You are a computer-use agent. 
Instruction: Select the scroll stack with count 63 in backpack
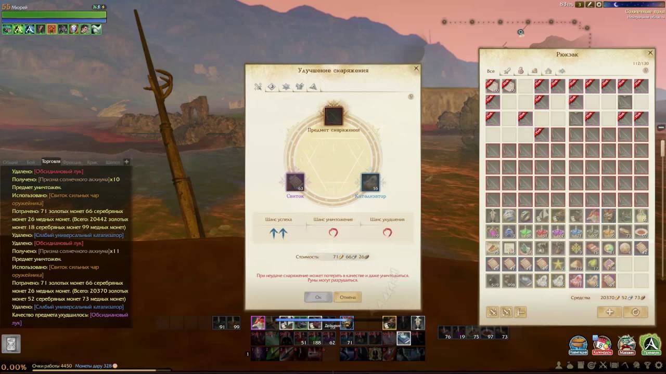(x=608, y=280)
